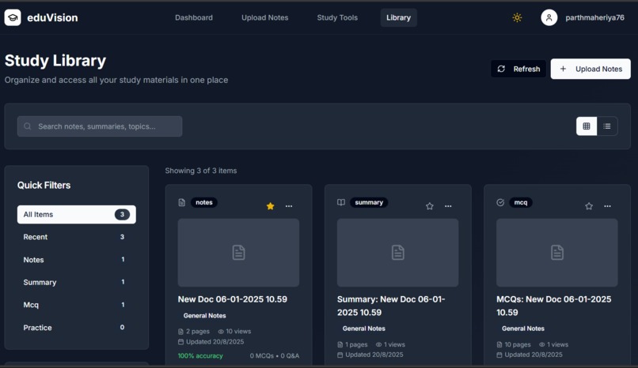Filter by Mcq
This screenshot has height=368, width=638.
[77, 305]
